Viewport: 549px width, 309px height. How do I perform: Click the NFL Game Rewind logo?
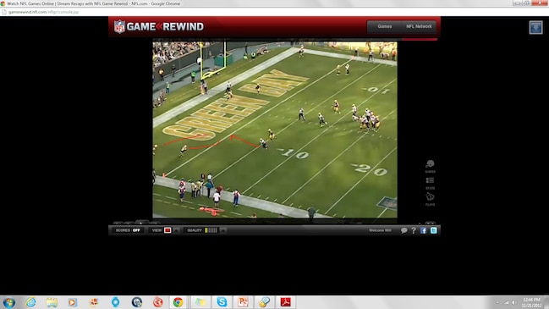[x=159, y=26]
